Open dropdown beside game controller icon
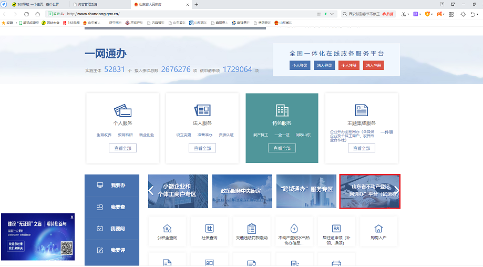Viewport: 483px width, 267px height. coord(444,15)
